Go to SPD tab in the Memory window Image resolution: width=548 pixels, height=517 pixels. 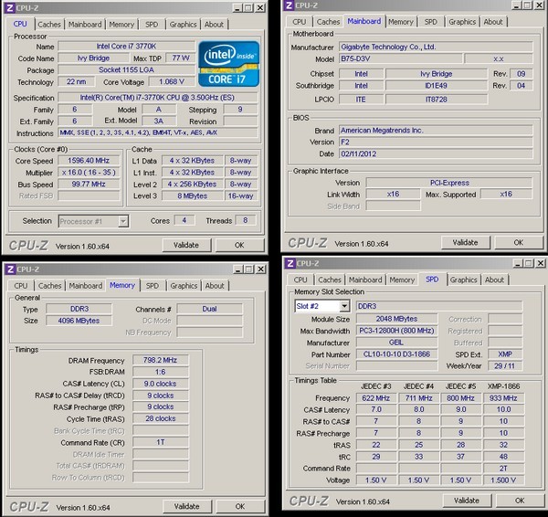pyautogui.click(x=153, y=286)
